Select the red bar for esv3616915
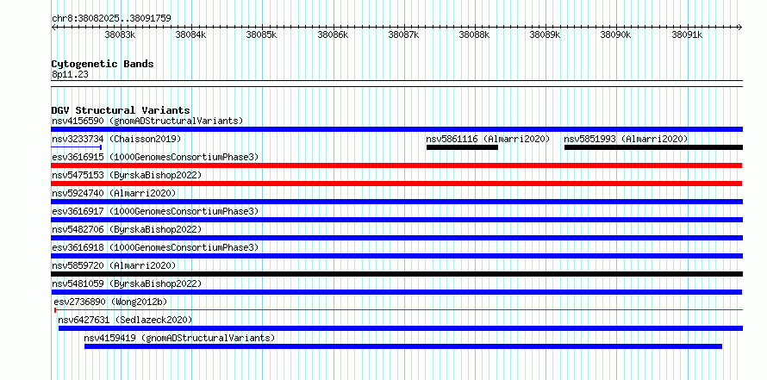Viewport: 767px width, 380px height. point(396,165)
